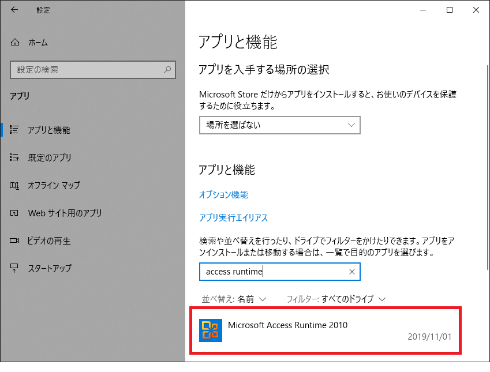
Task: Click the Home icon in sidebar
Action: click(x=15, y=43)
